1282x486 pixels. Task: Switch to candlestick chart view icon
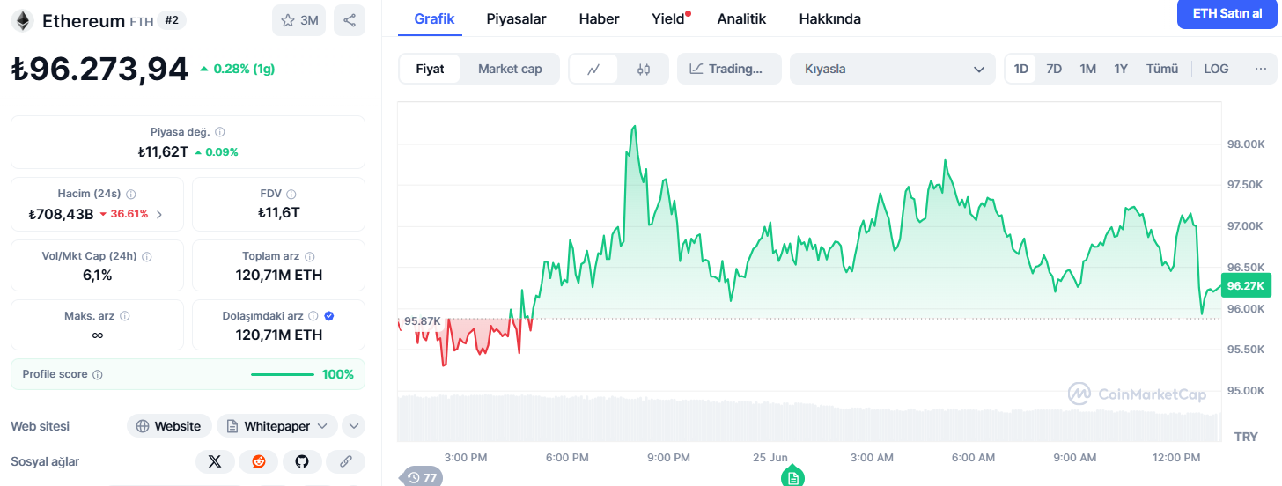pyautogui.click(x=643, y=69)
